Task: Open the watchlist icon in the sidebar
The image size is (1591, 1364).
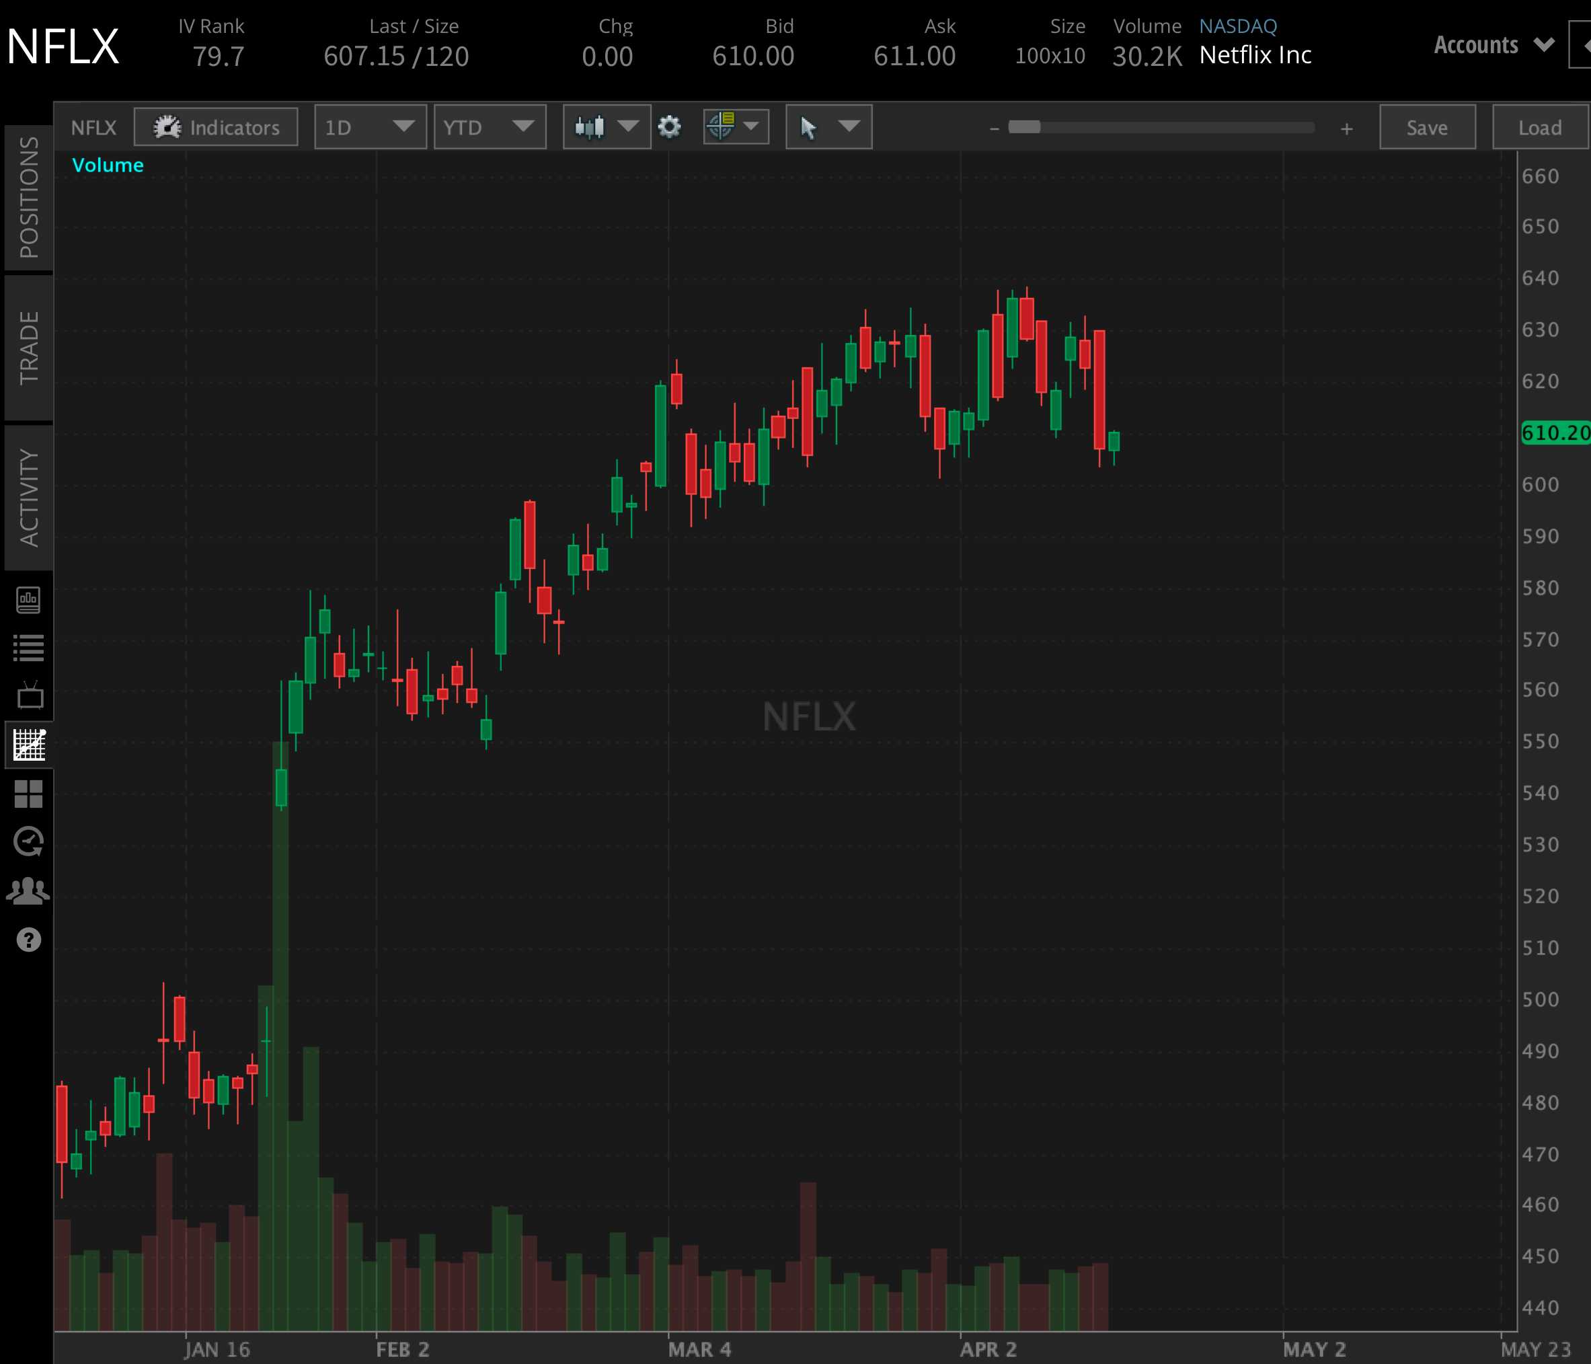Action: (x=28, y=648)
